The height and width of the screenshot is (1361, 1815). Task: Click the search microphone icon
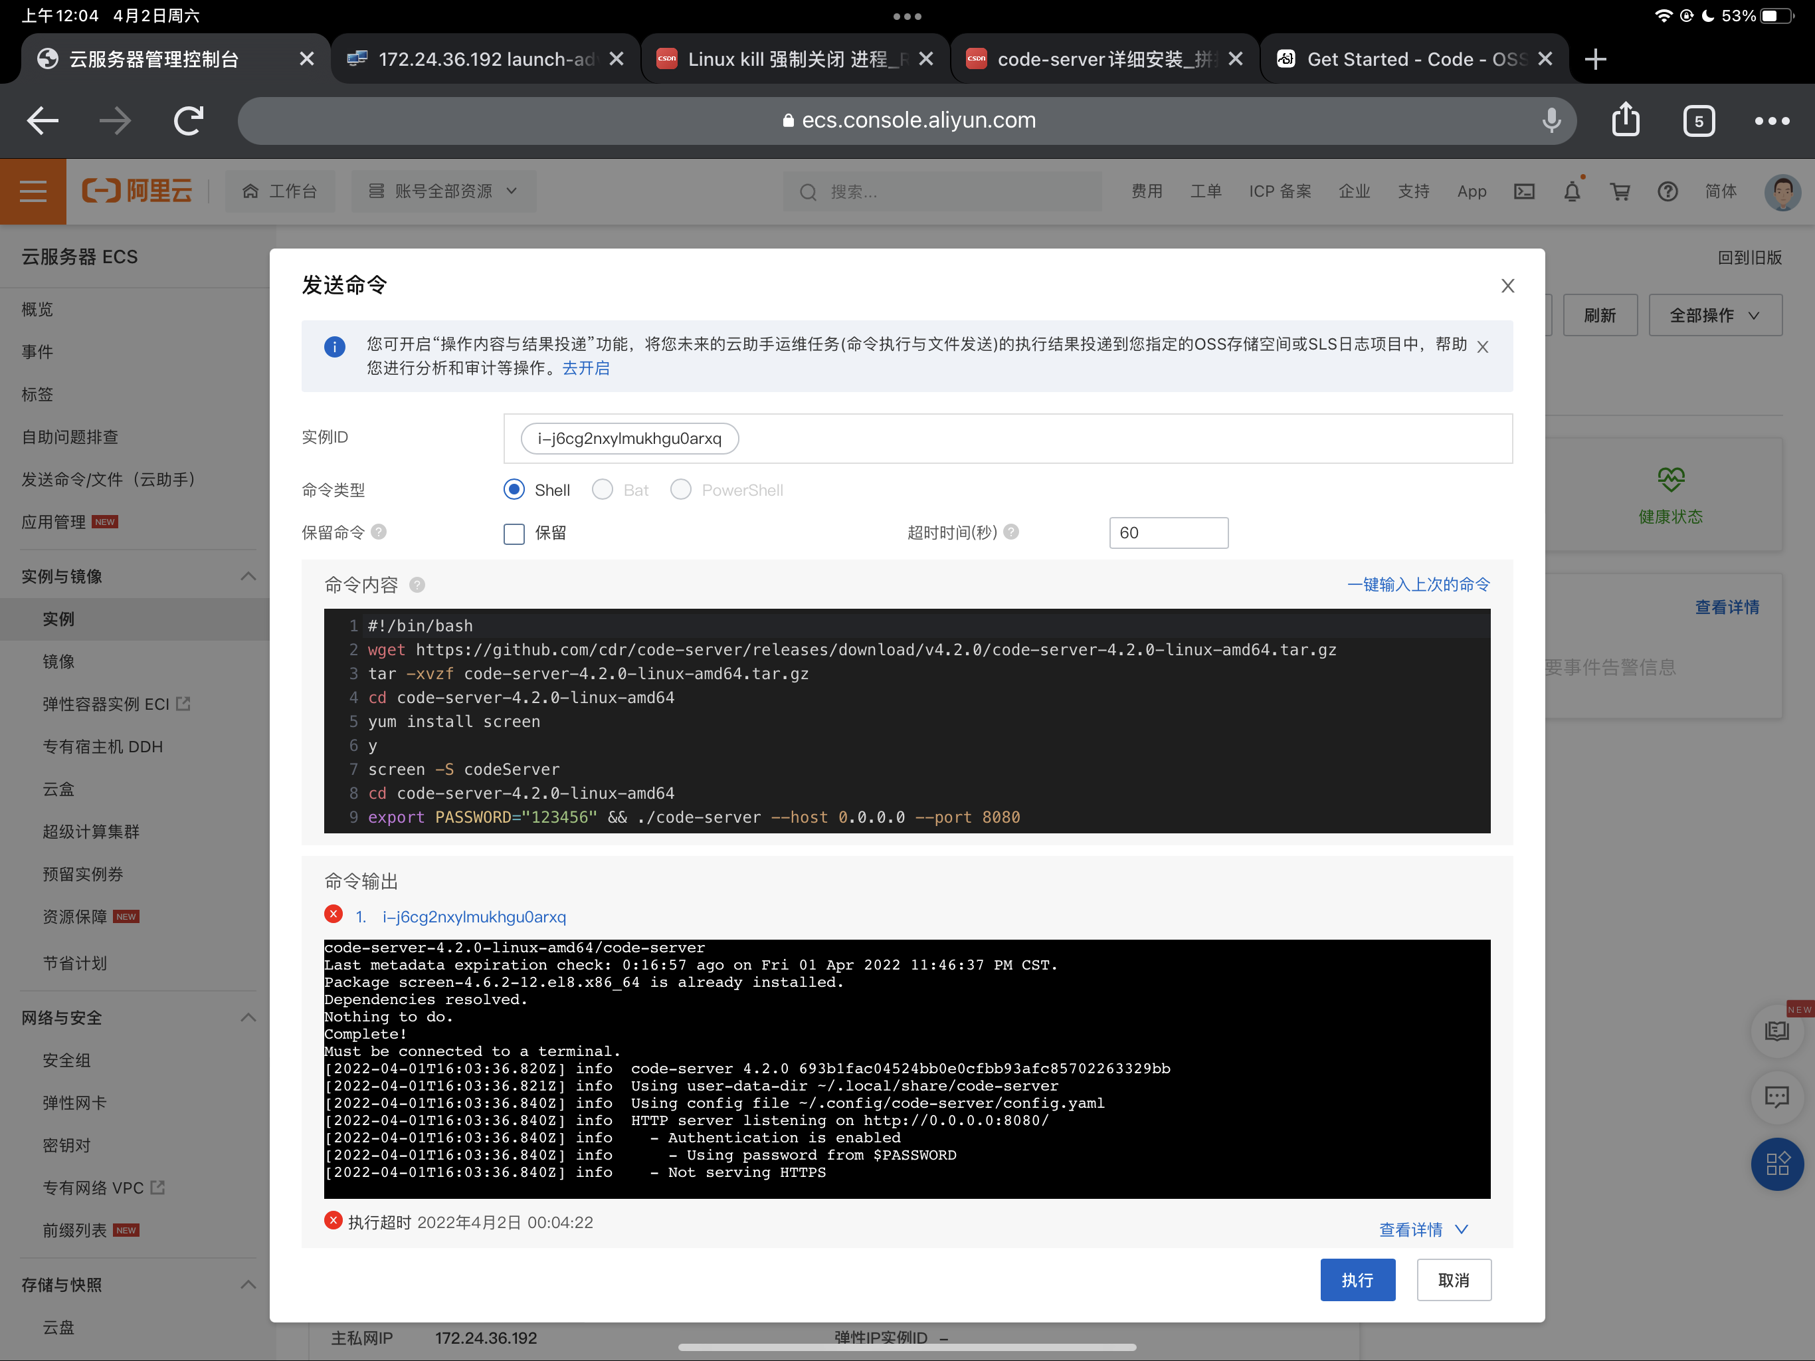[1552, 119]
